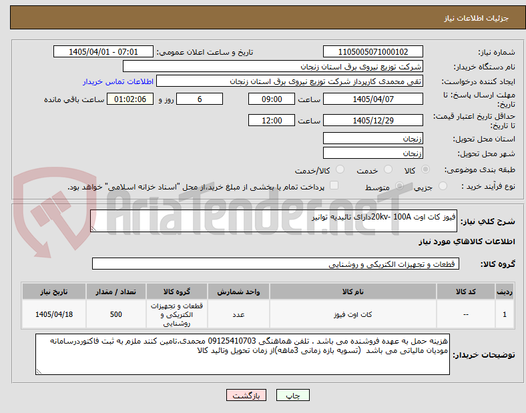This screenshot has width=526, height=413.
Task: Click the unit cell عدد
Action: (238, 314)
